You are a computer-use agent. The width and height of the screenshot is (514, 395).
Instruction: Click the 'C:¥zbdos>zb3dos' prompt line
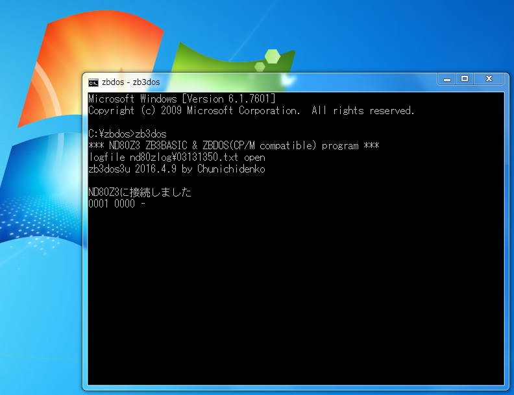point(127,134)
